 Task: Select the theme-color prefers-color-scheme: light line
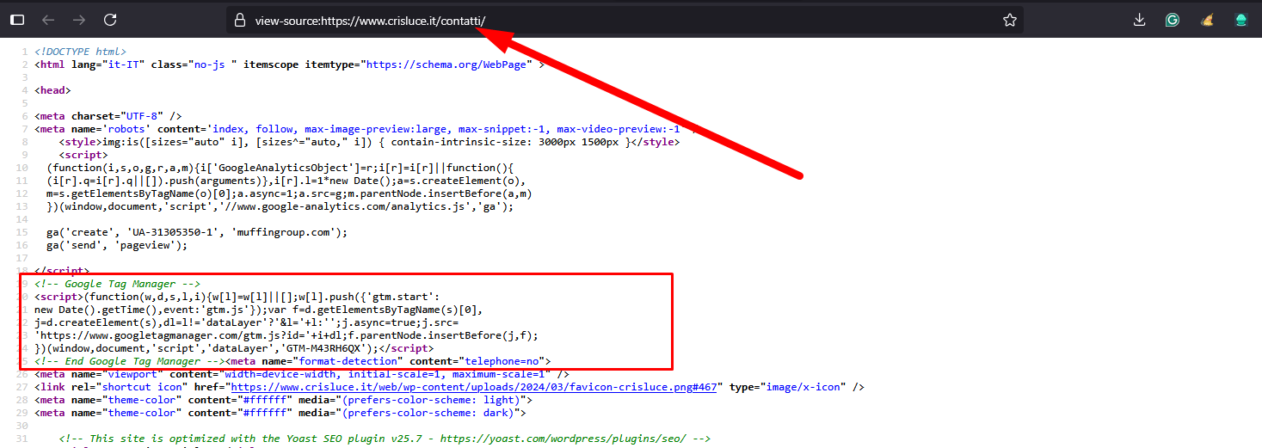284,400
